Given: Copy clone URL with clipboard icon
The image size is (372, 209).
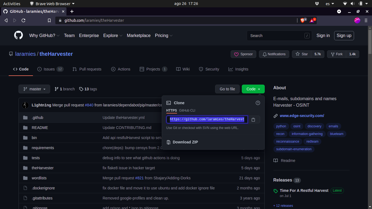Looking at the screenshot, I should pyautogui.click(x=253, y=119).
